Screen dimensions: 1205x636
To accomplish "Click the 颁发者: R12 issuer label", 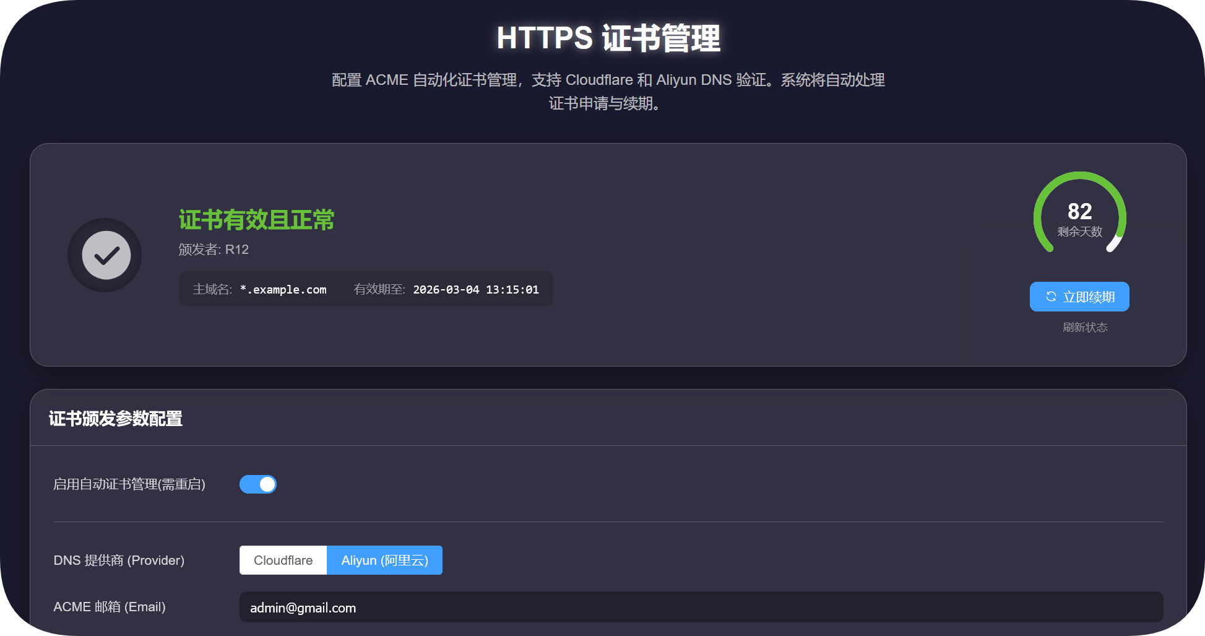I will 213,250.
